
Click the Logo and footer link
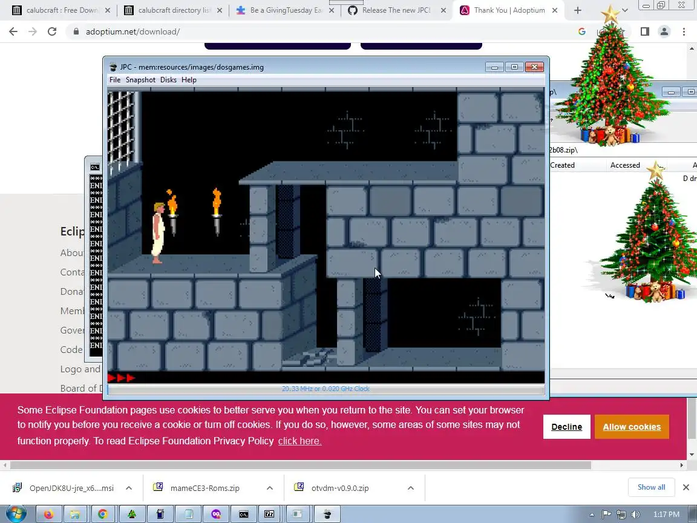80,369
